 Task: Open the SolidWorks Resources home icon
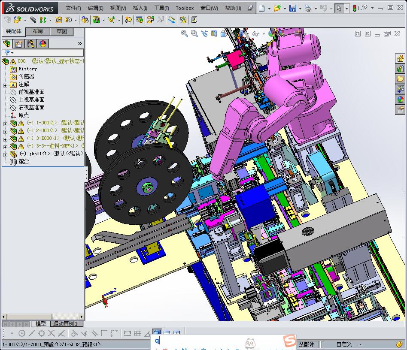[x=400, y=59]
